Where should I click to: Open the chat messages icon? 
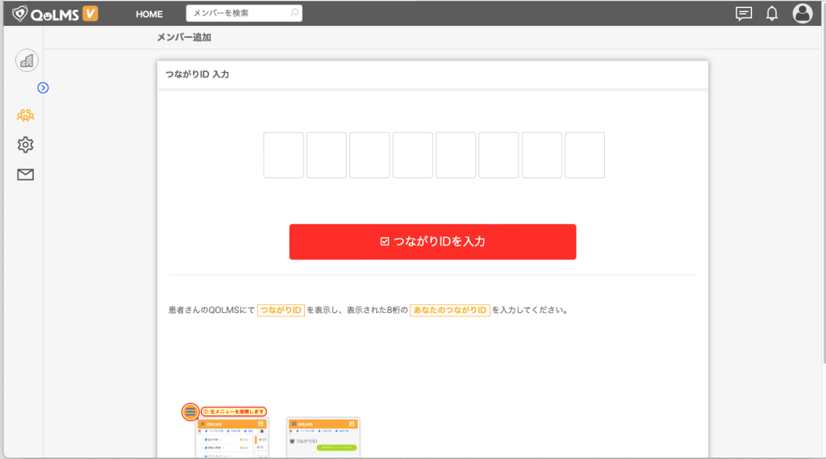[x=744, y=14]
